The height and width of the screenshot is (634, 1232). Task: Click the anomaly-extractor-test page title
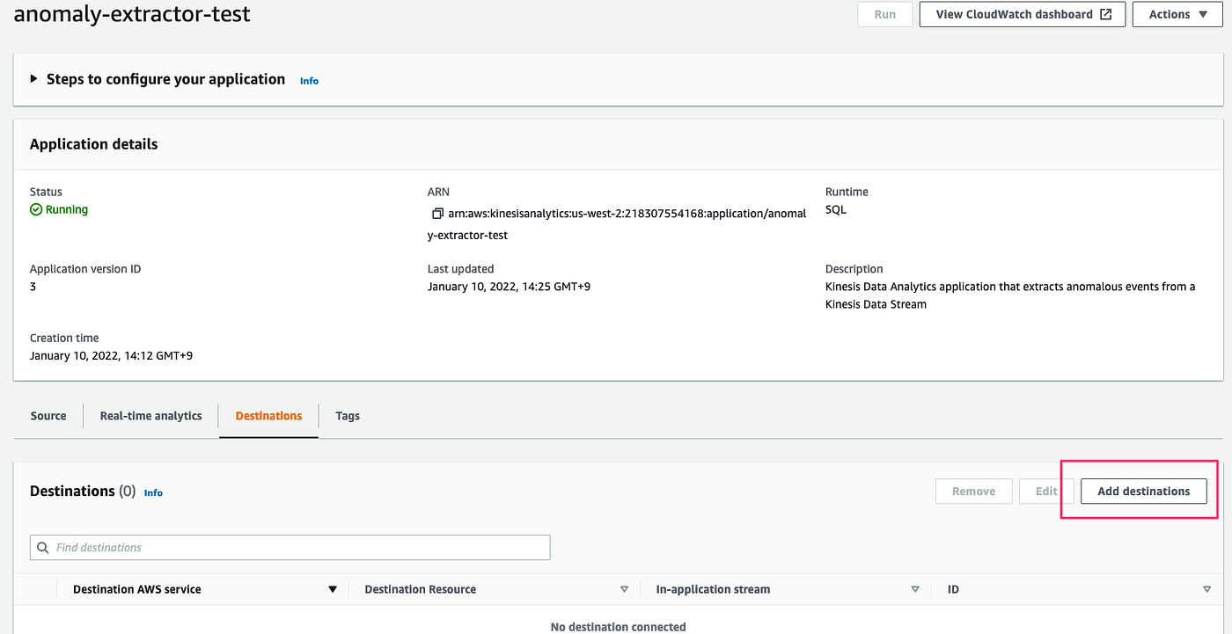coord(132,14)
